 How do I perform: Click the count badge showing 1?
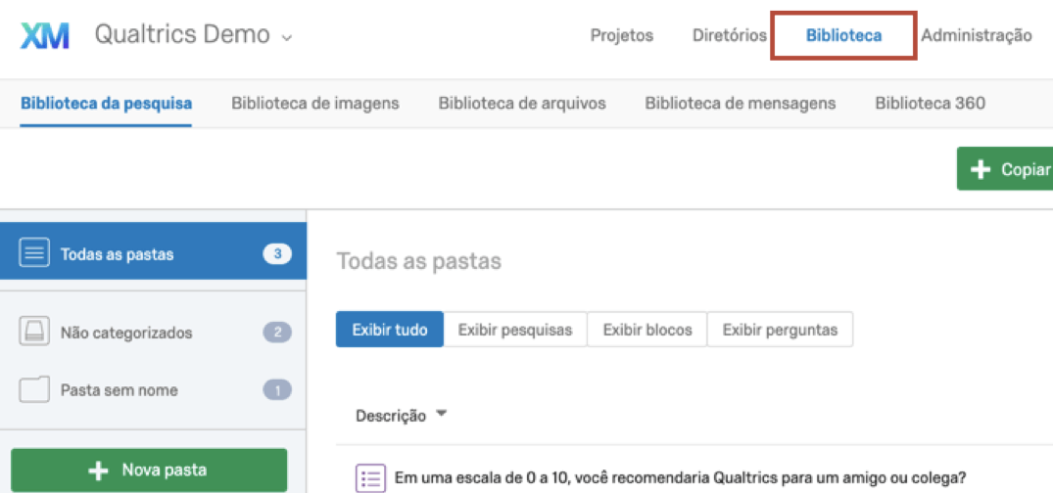click(x=277, y=389)
